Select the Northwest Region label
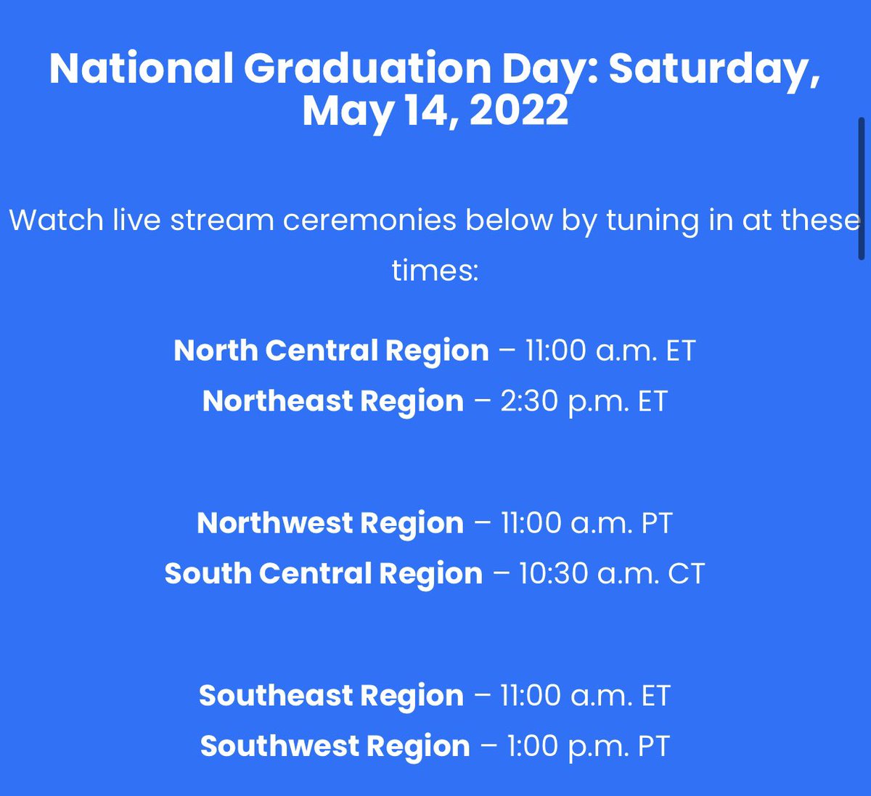 click(x=330, y=523)
